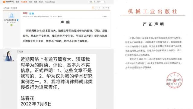This screenshot has width=193, height=109.
Task: Click the red 声明 post title
Action: [x=25, y=13]
